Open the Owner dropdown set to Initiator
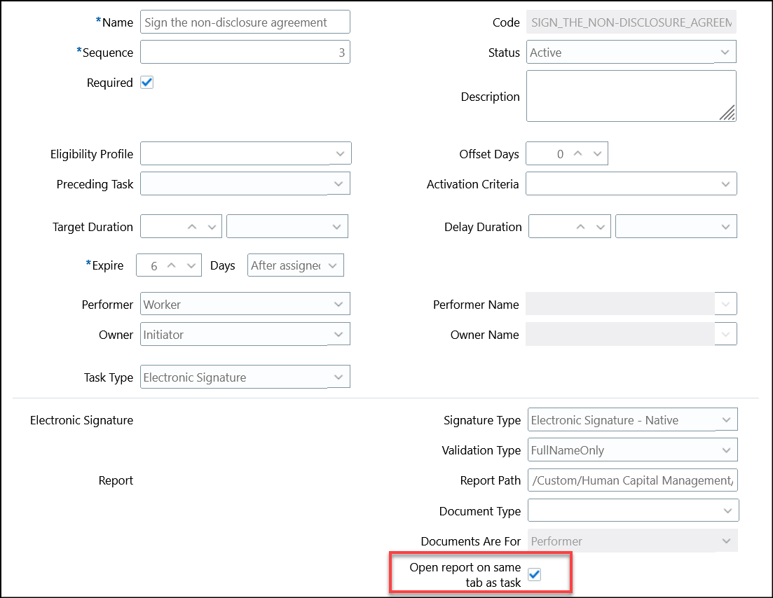The width and height of the screenshot is (773, 598). click(x=340, y=334)
